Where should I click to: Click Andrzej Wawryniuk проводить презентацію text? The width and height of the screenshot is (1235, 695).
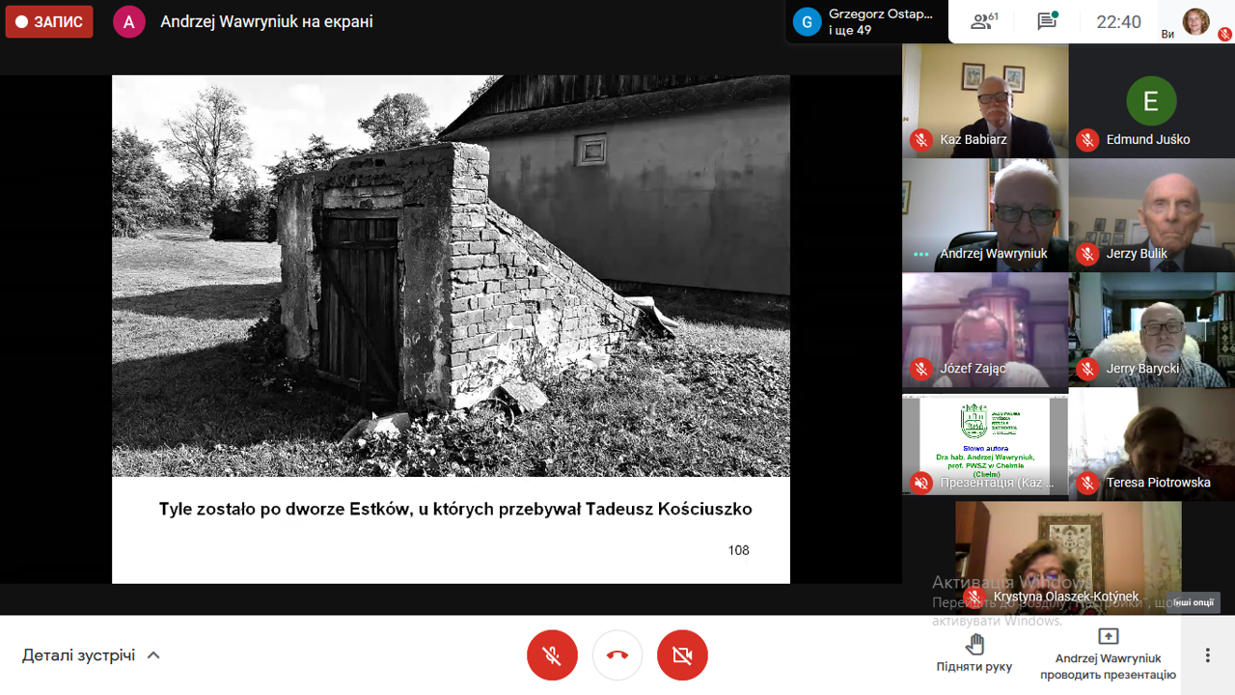pos(1108,666)
